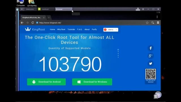Open the Tutorials page
Image resolution: width=181 pixels, height=102 pixels.
tap(71, 29)
